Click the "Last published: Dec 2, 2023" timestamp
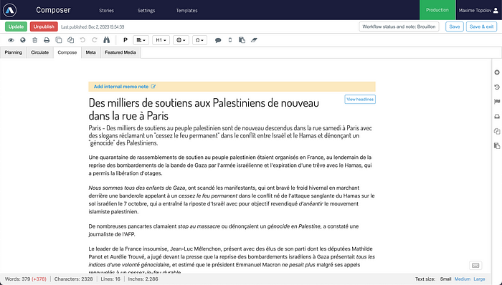502x285 pixels. pos(93,26)
